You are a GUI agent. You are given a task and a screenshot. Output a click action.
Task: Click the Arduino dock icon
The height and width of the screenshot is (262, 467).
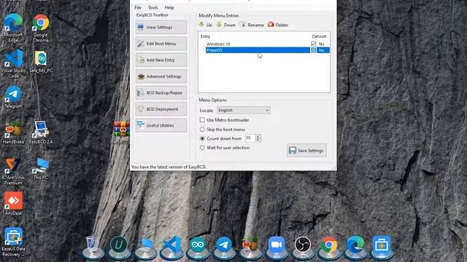click(x=198, y=245)
